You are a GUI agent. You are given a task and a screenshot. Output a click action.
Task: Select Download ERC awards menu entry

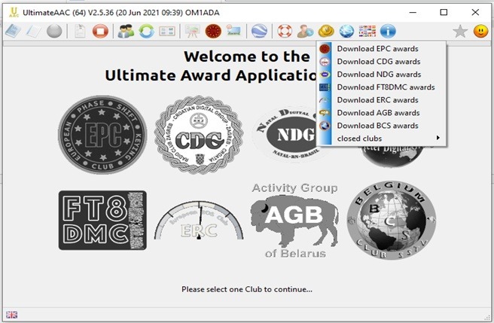click(381, 100)
